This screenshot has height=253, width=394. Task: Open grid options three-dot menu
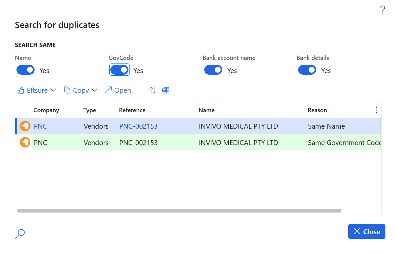[376, 110]
